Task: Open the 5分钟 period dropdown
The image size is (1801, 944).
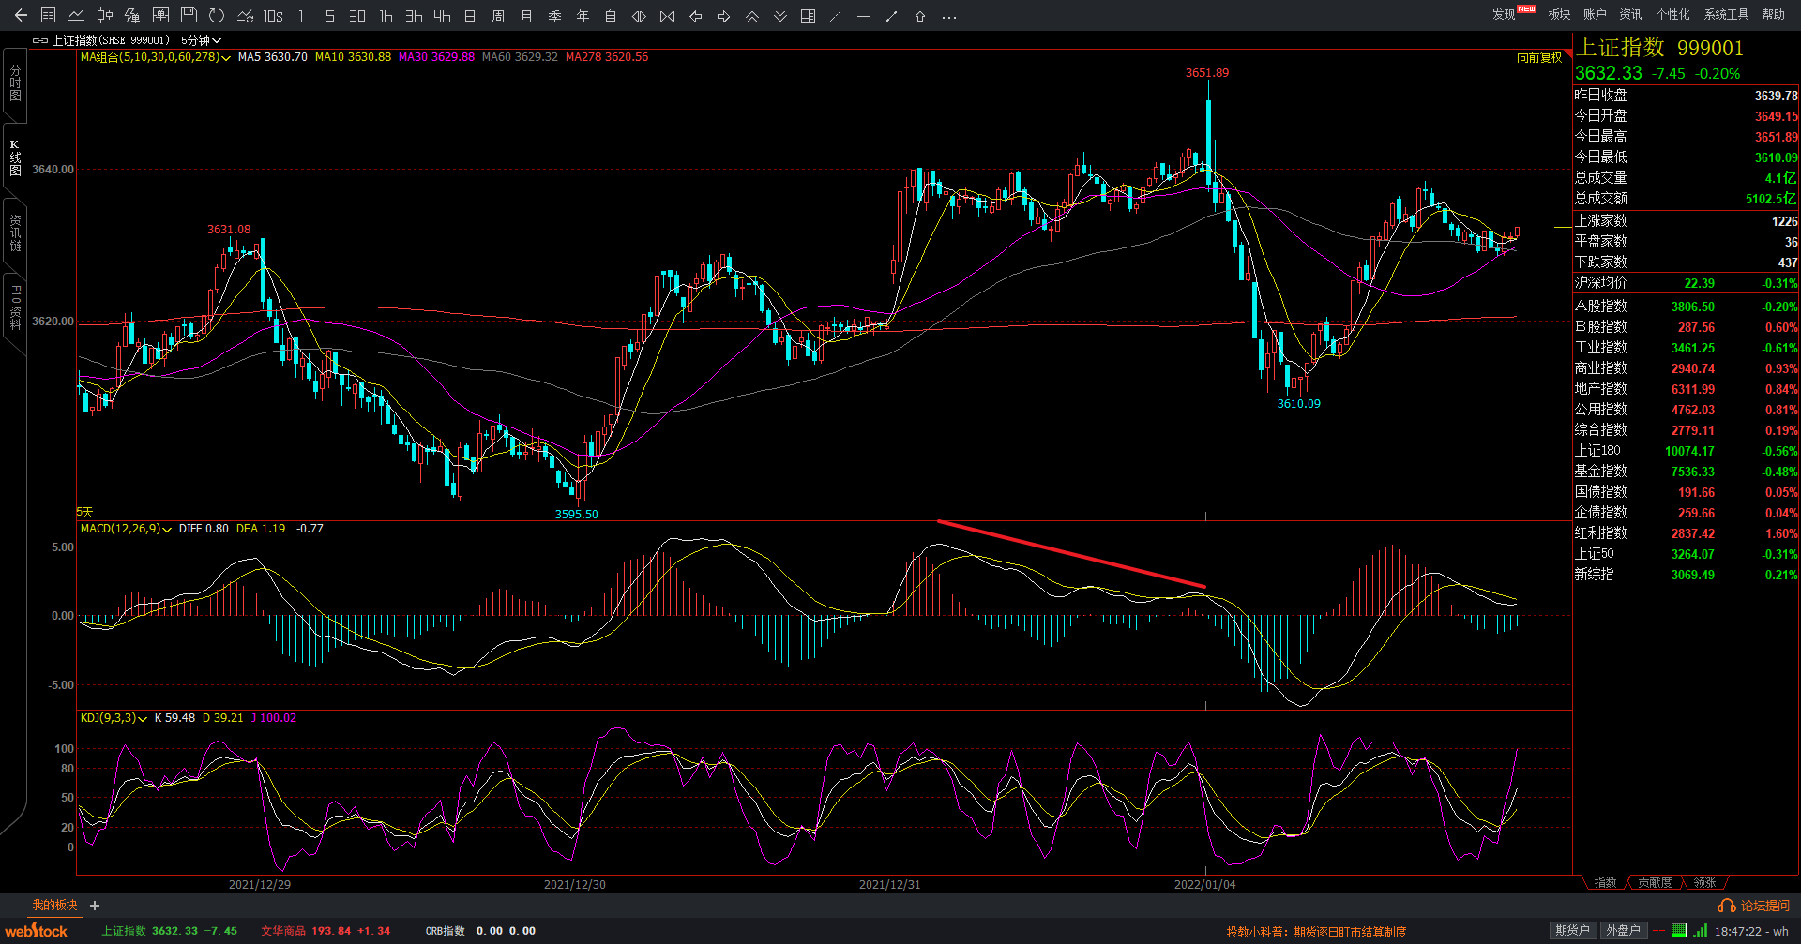Action: (201, 40)
